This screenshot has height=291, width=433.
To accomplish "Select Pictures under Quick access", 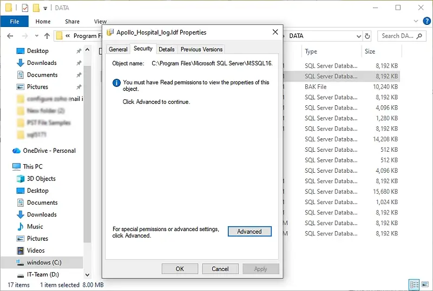I will coord(37,87).
